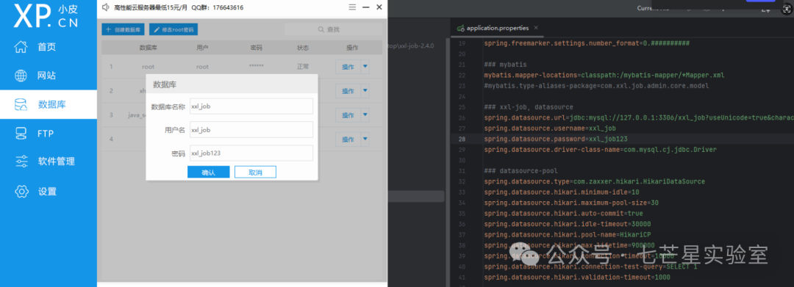This screenshot has width=794, height=287.
Task: Click the spring.datasource.username=xxl_job line
Action: 550,128
